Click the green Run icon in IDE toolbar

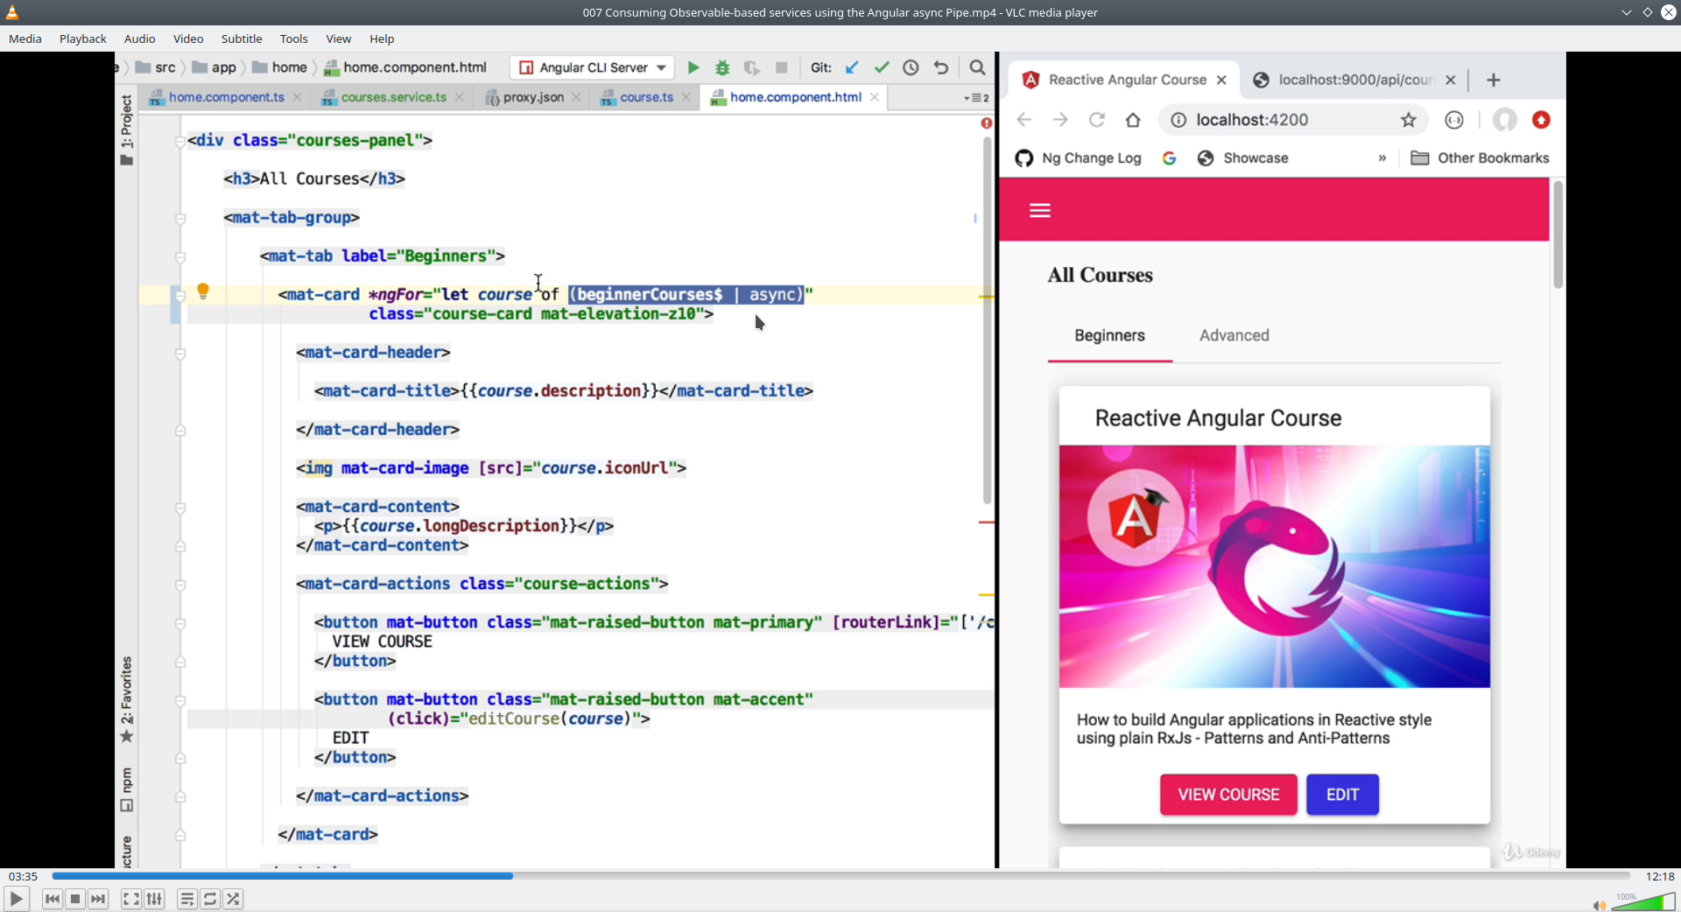click(693, 67)
